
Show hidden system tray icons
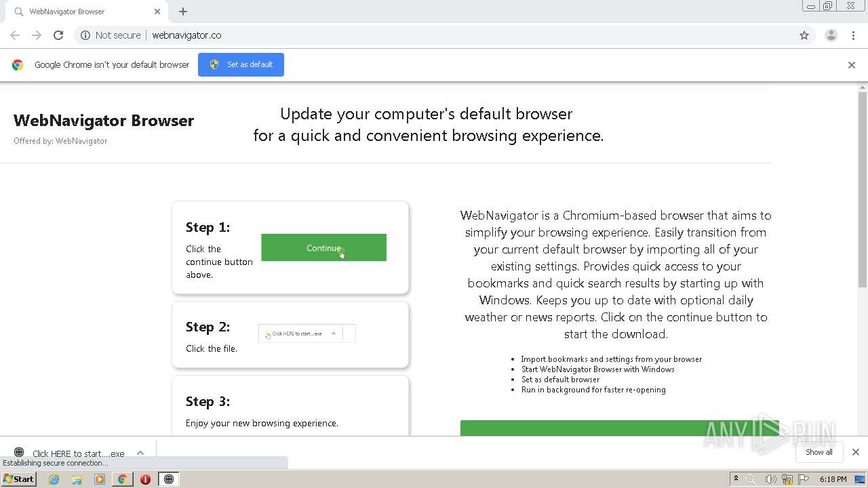(736, 479)
